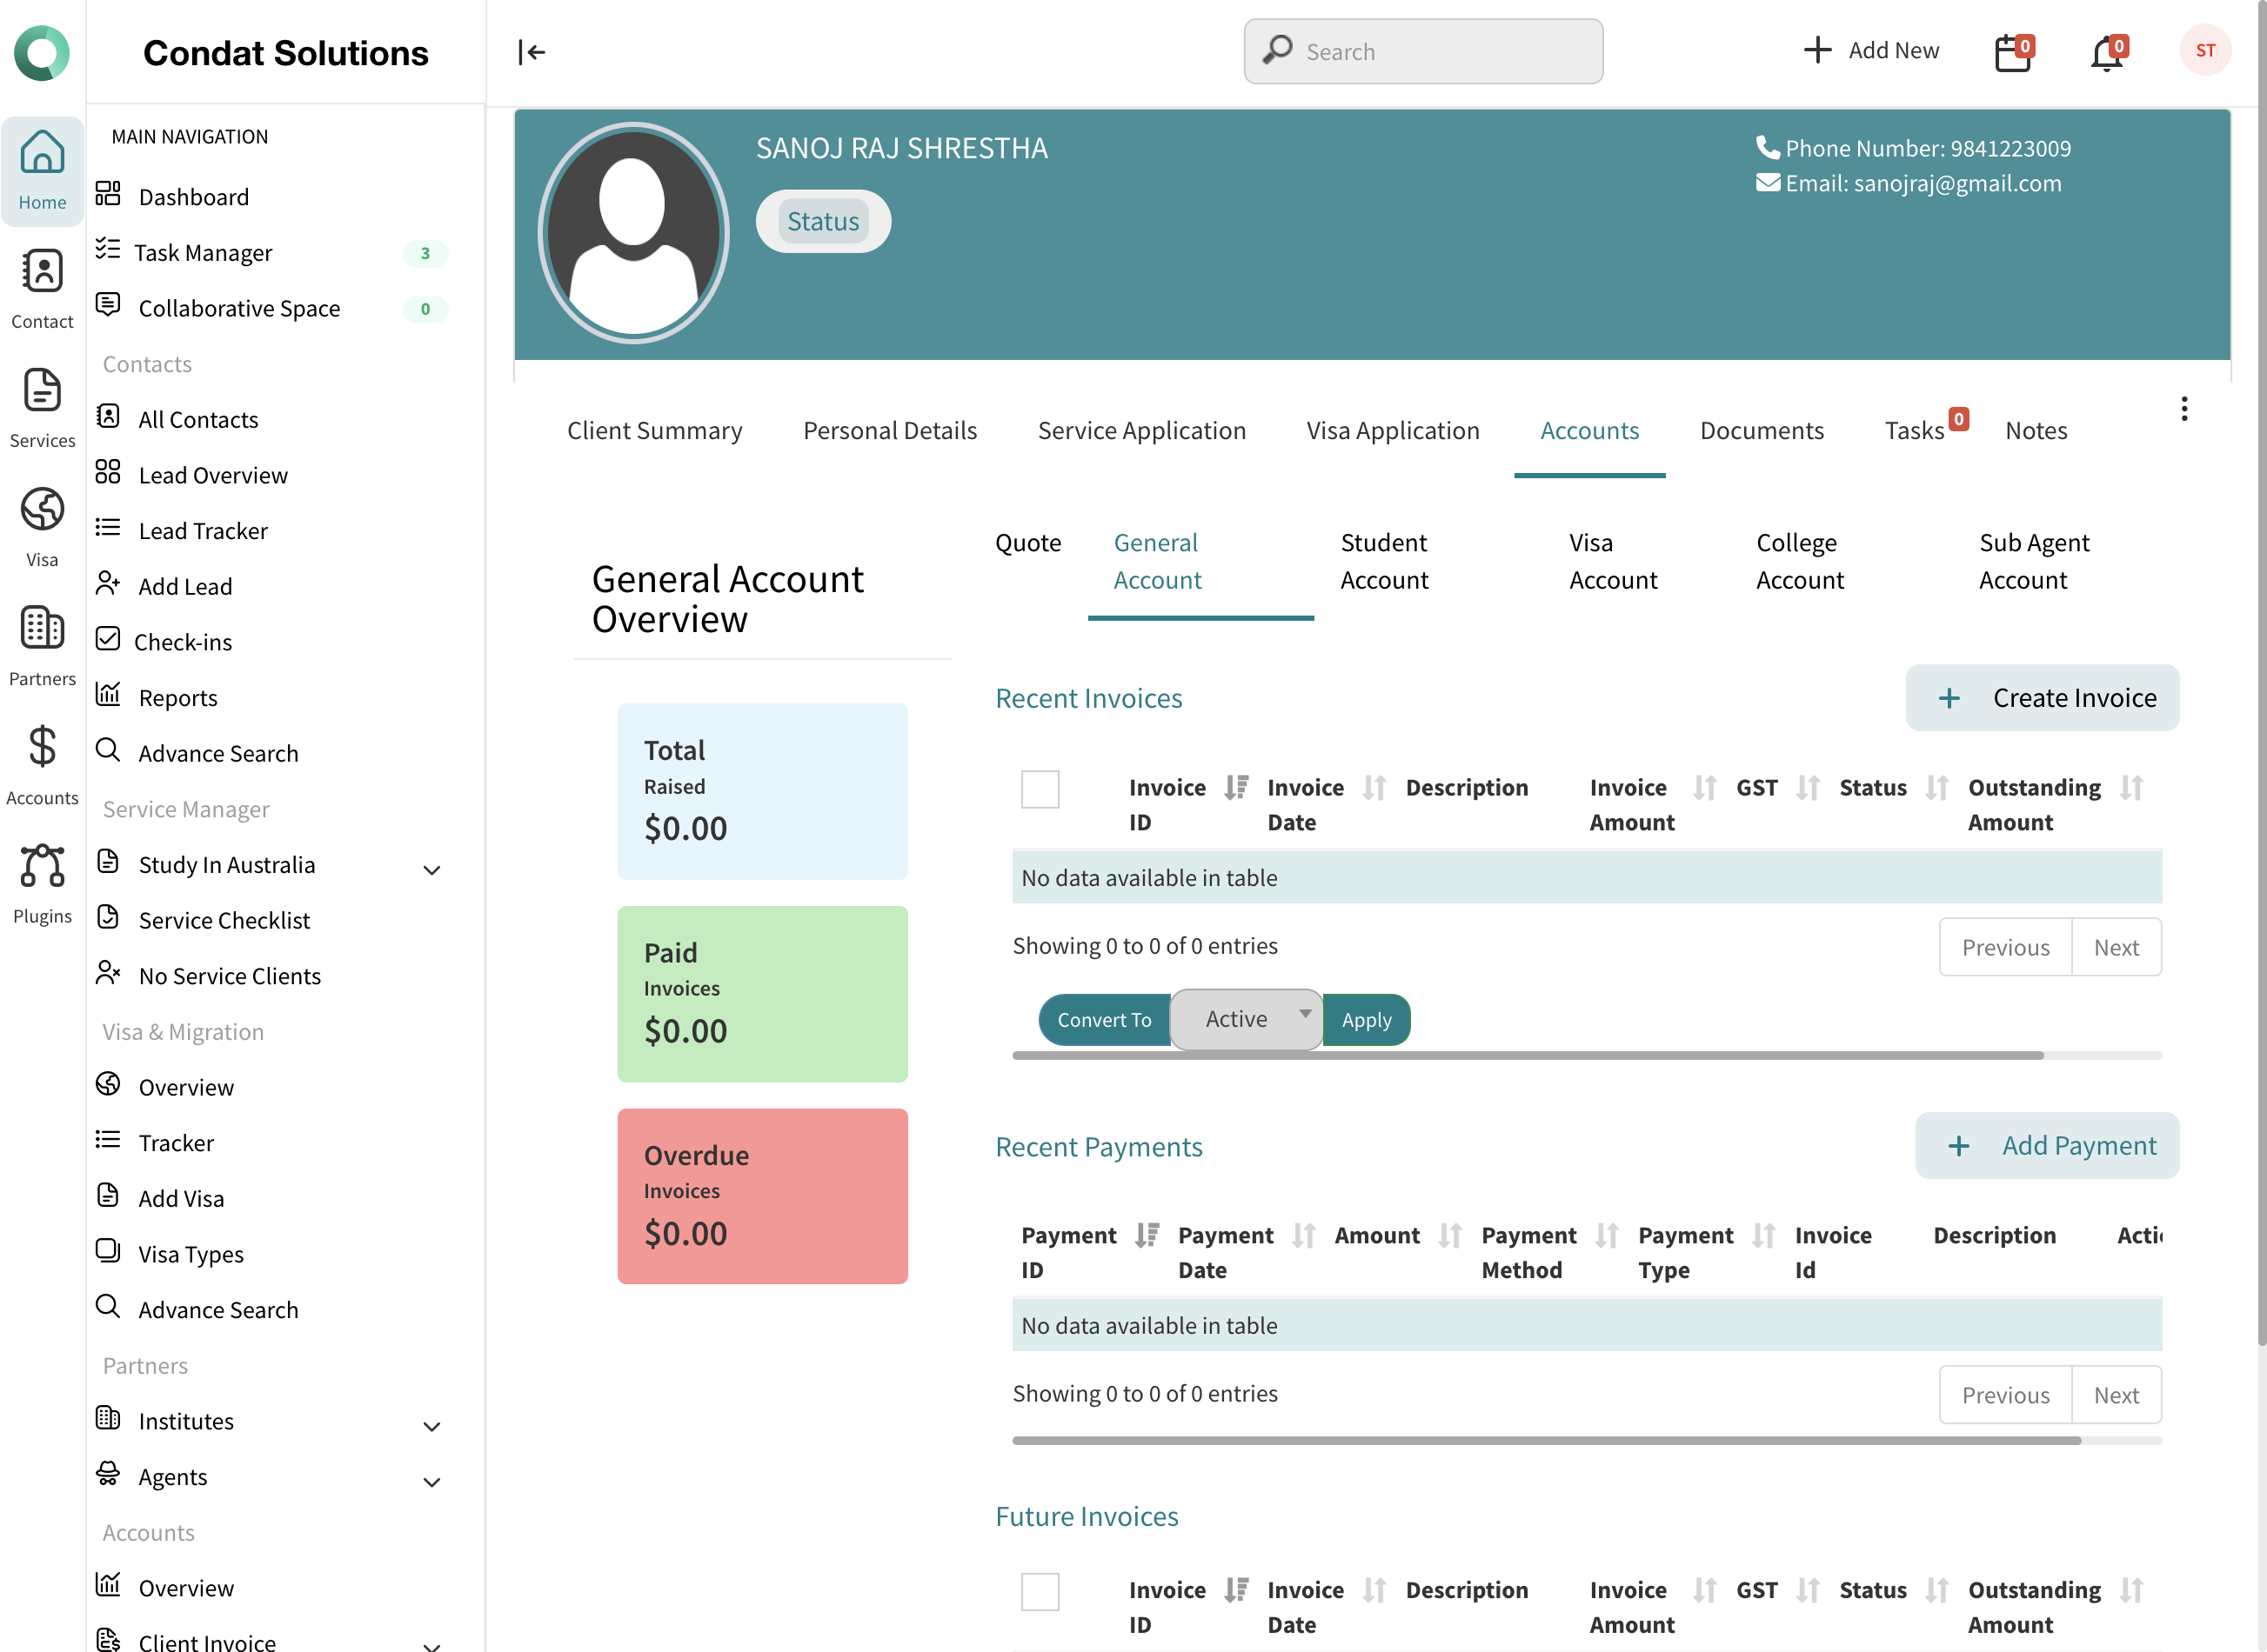Sort Recent Invoices by Invoice Amount
The width and height of the screenshot is (2267, 1652).
click(1705, 788)
